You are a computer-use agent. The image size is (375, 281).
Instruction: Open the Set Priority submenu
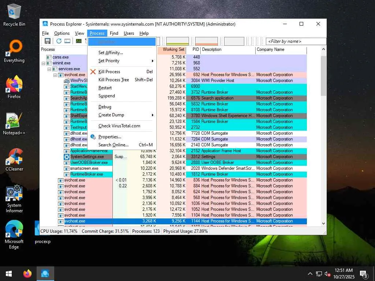point(122,61)
